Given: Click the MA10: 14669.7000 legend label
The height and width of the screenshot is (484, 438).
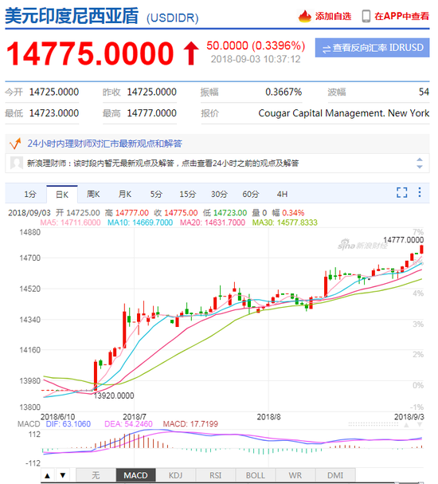Looking at the screenshot, I should [x=140, y=222].
